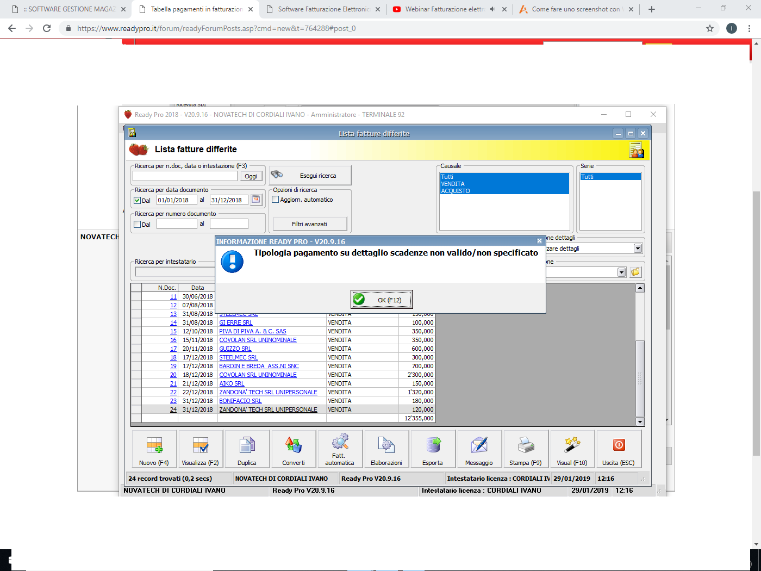This screenshot has height=571, width=761.
Task: Open the Messaggio envelope tool
Action: coord(479,449)
